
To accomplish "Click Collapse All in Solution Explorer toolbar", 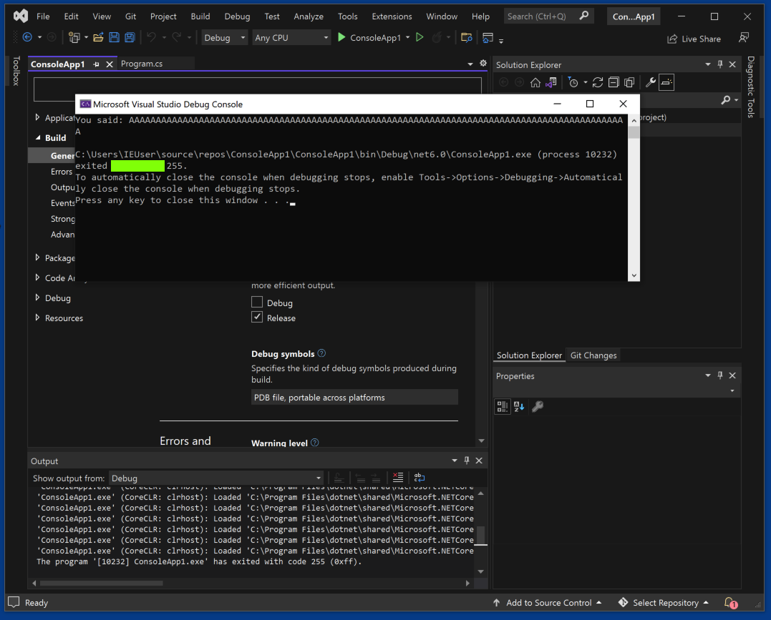I will 614,82.
